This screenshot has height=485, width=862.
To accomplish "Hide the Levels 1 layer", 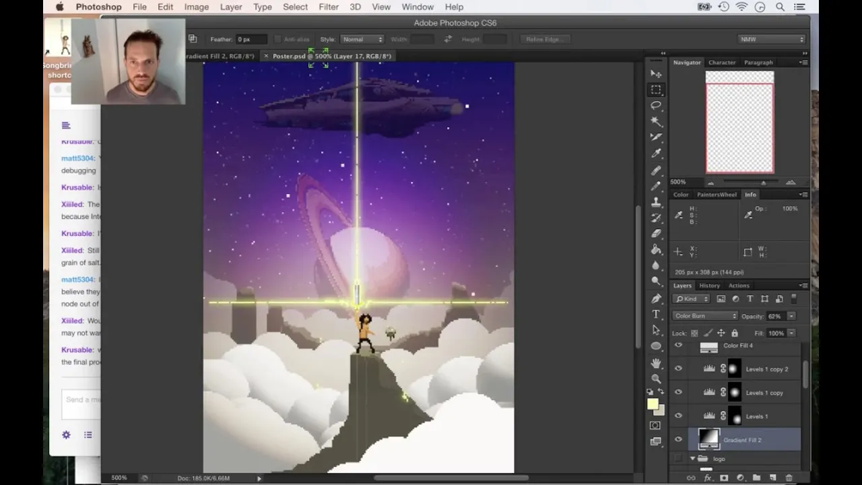I will point(678,416).
